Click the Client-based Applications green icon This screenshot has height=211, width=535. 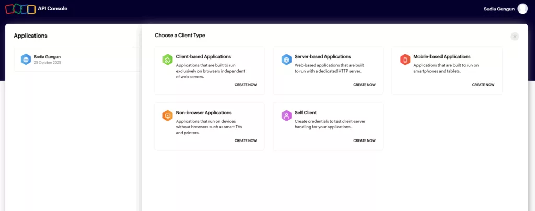tap(167, 60)
